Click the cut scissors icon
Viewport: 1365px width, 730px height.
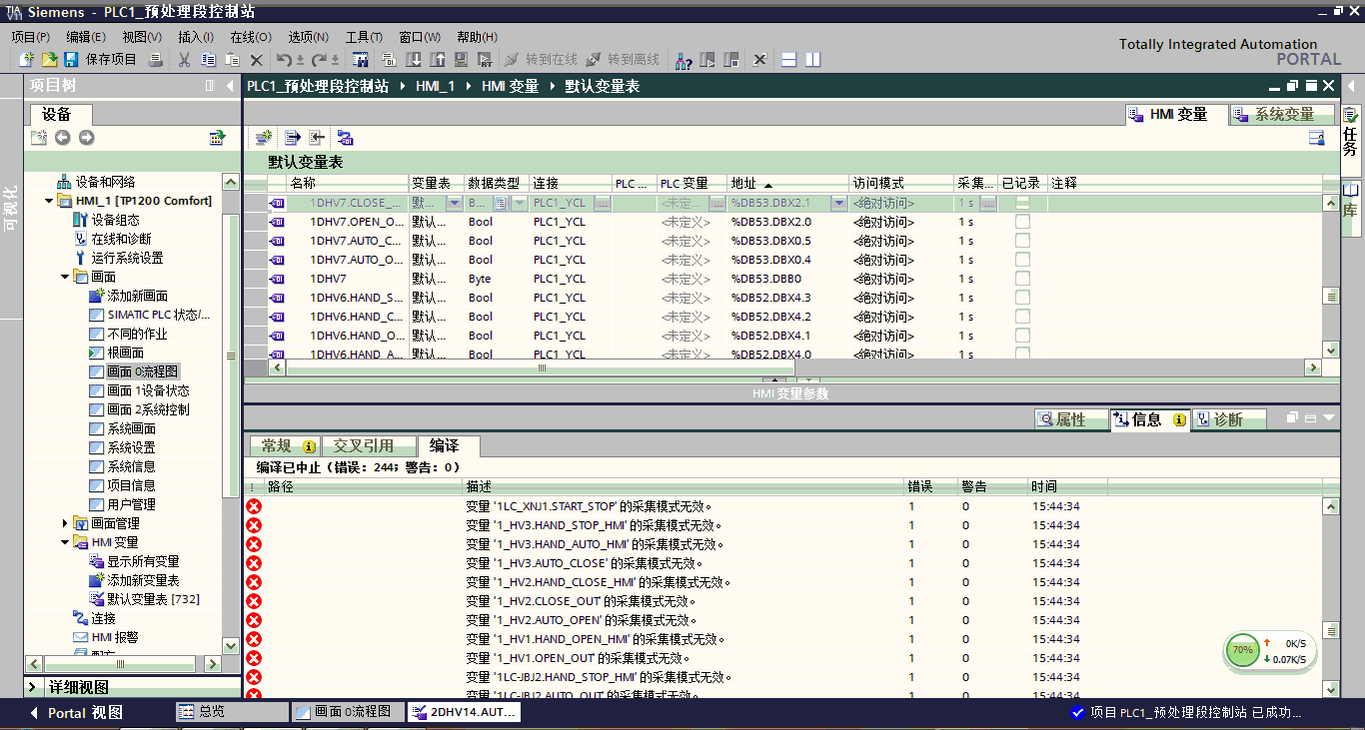pos(184,60)
